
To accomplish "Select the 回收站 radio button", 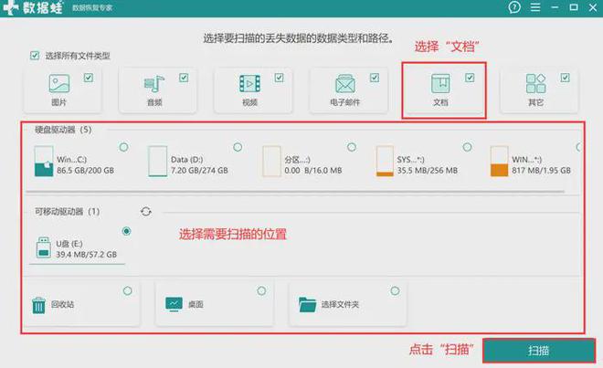I will (x=128, y=291).
